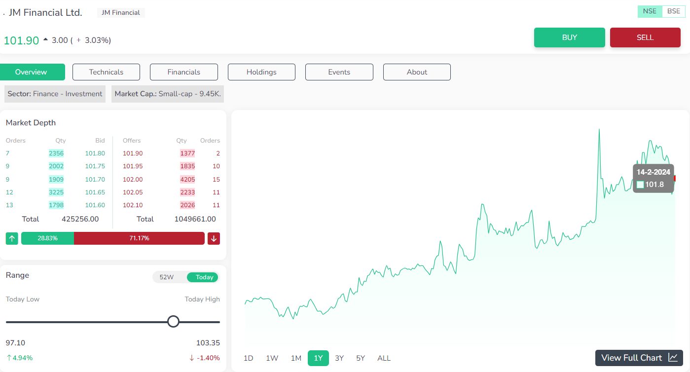Viewport: 690px width, 372px height.
Task: Click bid price 101.80
Action: (x=95, y=153)
